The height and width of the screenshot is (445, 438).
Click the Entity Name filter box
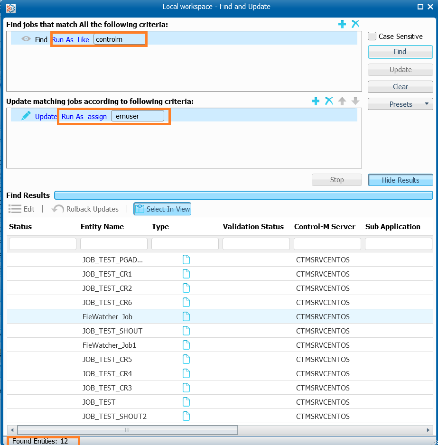114,244
